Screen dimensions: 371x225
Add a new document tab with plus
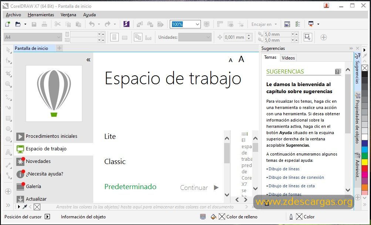60,48
